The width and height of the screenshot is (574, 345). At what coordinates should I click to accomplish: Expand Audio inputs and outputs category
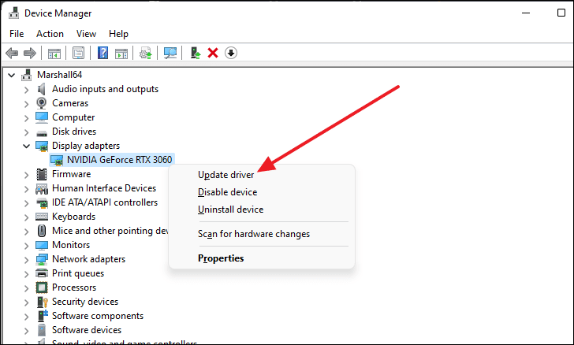pyautogui.click(x=26, y=90)
